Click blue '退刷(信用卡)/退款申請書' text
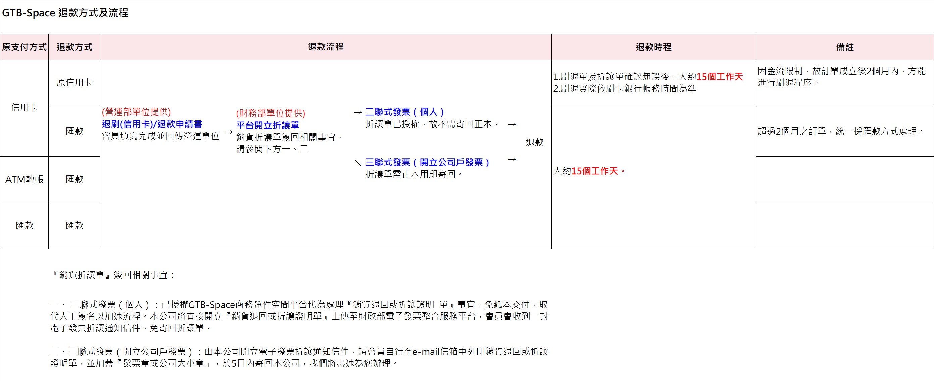Viewport: 934px width, 381px height. (x=152, y=124)
